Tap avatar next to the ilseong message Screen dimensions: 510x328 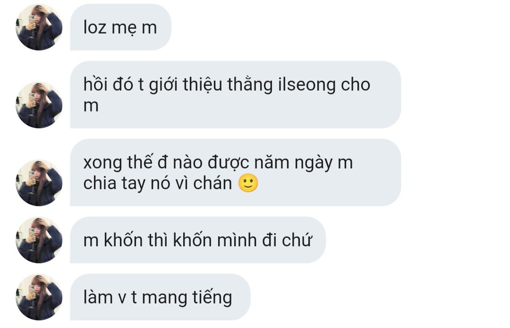point(39,105)
